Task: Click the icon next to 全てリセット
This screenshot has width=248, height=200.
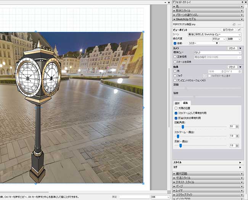Action: pos(239,30)
